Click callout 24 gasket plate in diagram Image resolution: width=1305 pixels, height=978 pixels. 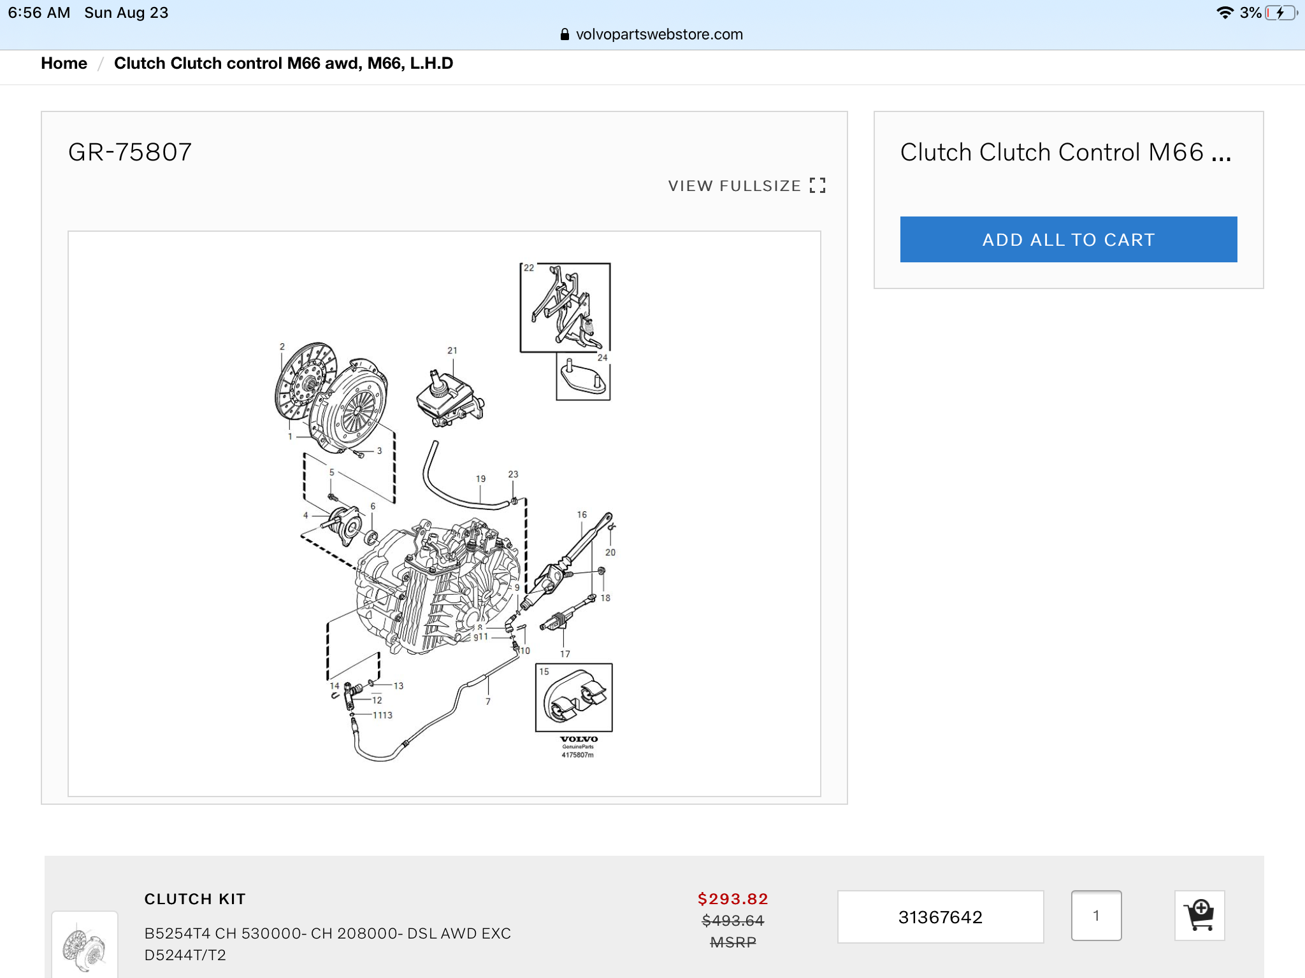[x=583, y=377]
